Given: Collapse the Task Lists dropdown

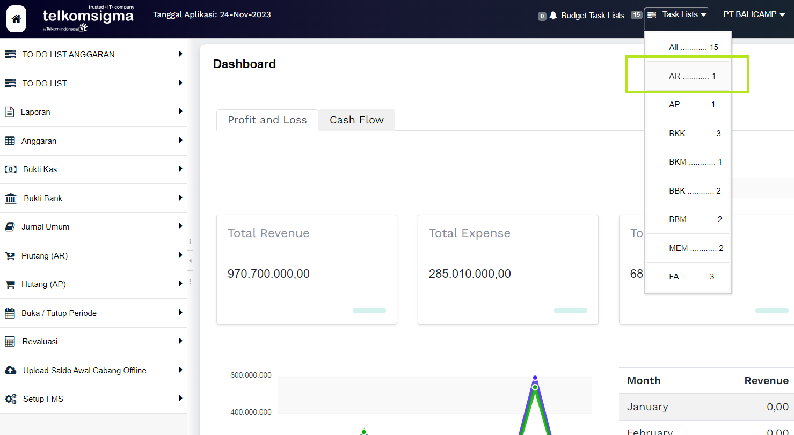Looking at the screenshot, I should (679, 15).
